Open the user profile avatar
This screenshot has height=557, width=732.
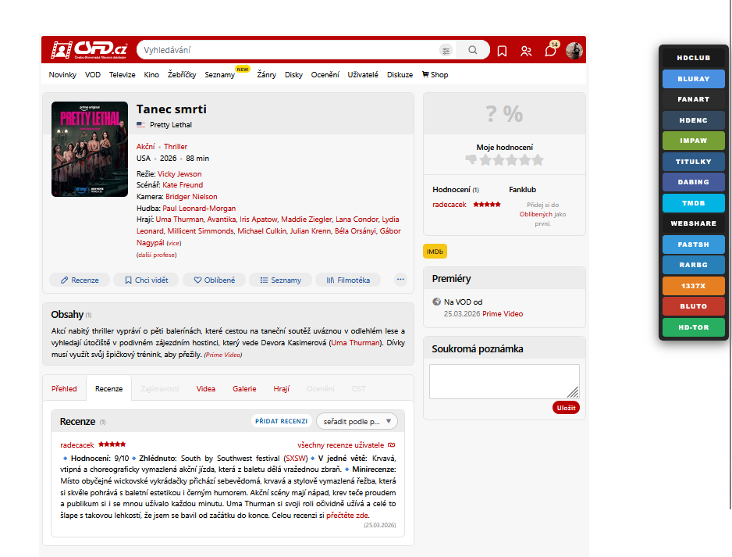[574, 50]
